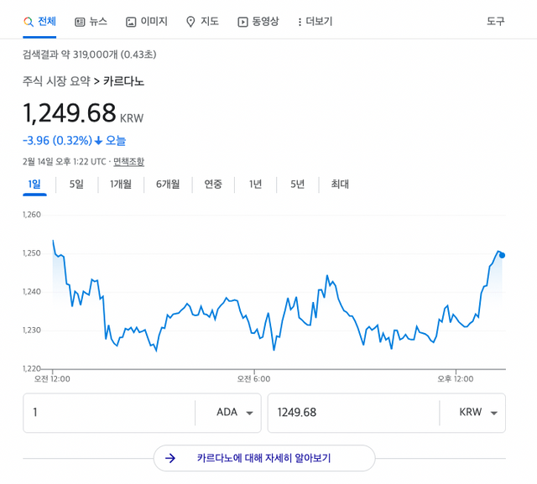The height and width of the screenshot is (484, 537).
Task: Expand the KRW currency dropdown
Action: point(493,413)
